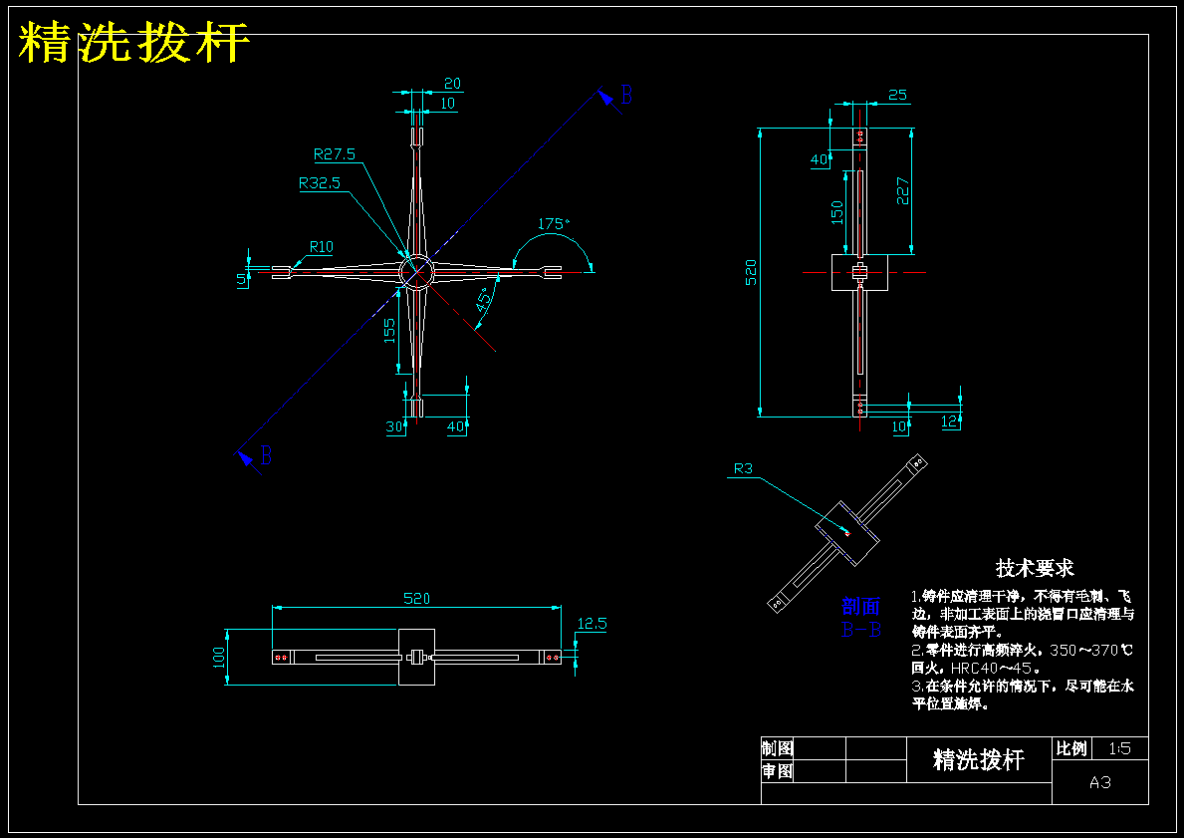
Task: Click the R10 radius dimension text
Action: pyautogui.click(x=321, y=246)
